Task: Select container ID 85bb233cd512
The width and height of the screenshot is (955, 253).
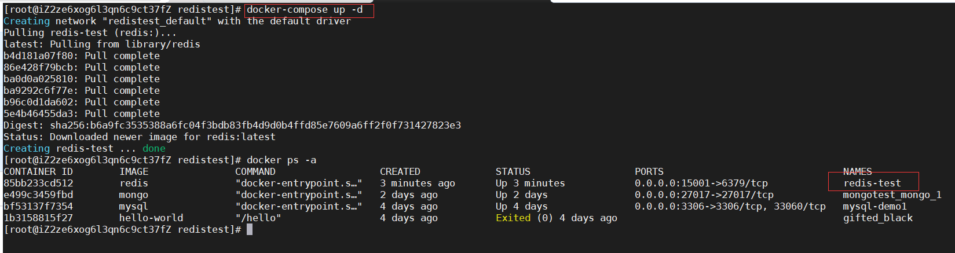Action: tap(38, 183)
